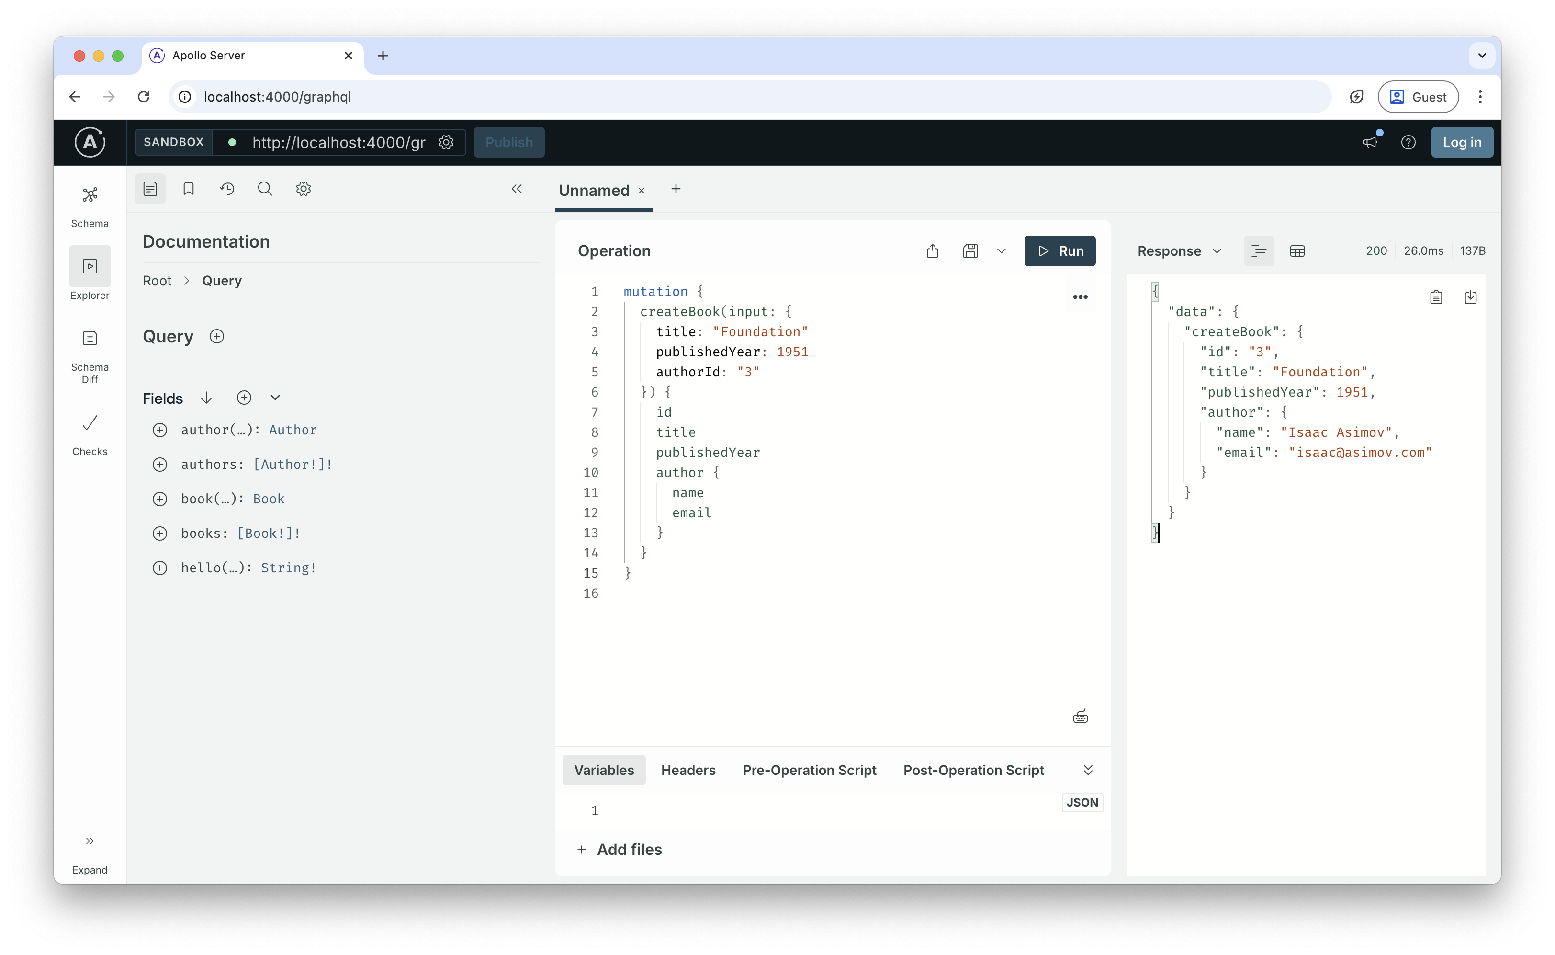Viewport: 1555px width, 955px height.
Task: Collapse the variables panel
Action: point(1088,770)
